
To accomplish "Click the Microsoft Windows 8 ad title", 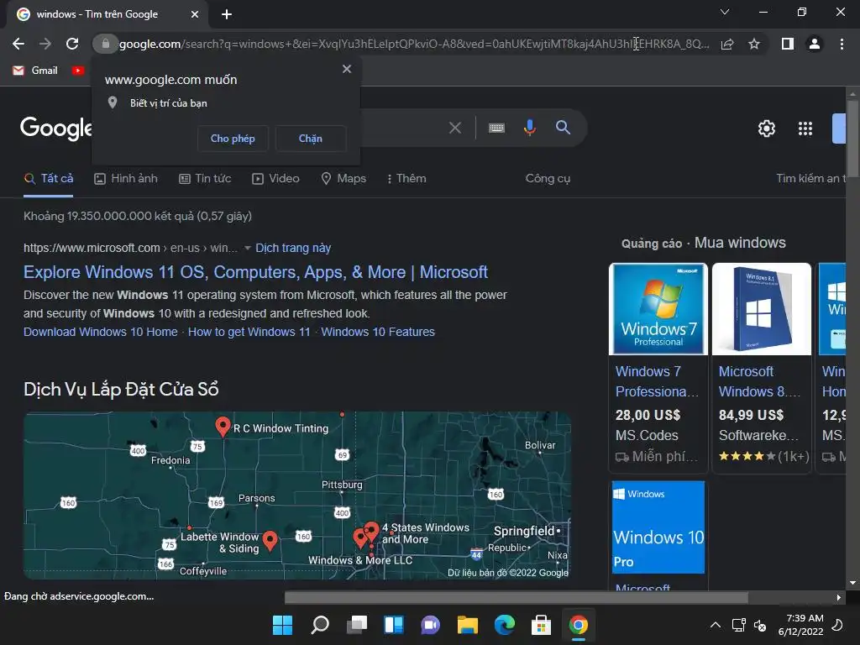I will click(x=759, y=381).
